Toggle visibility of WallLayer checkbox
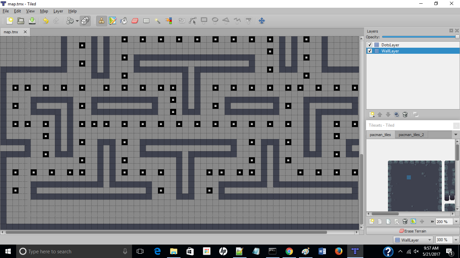Image resolution: width=460 pixels, height=258 pixels. 370,51
